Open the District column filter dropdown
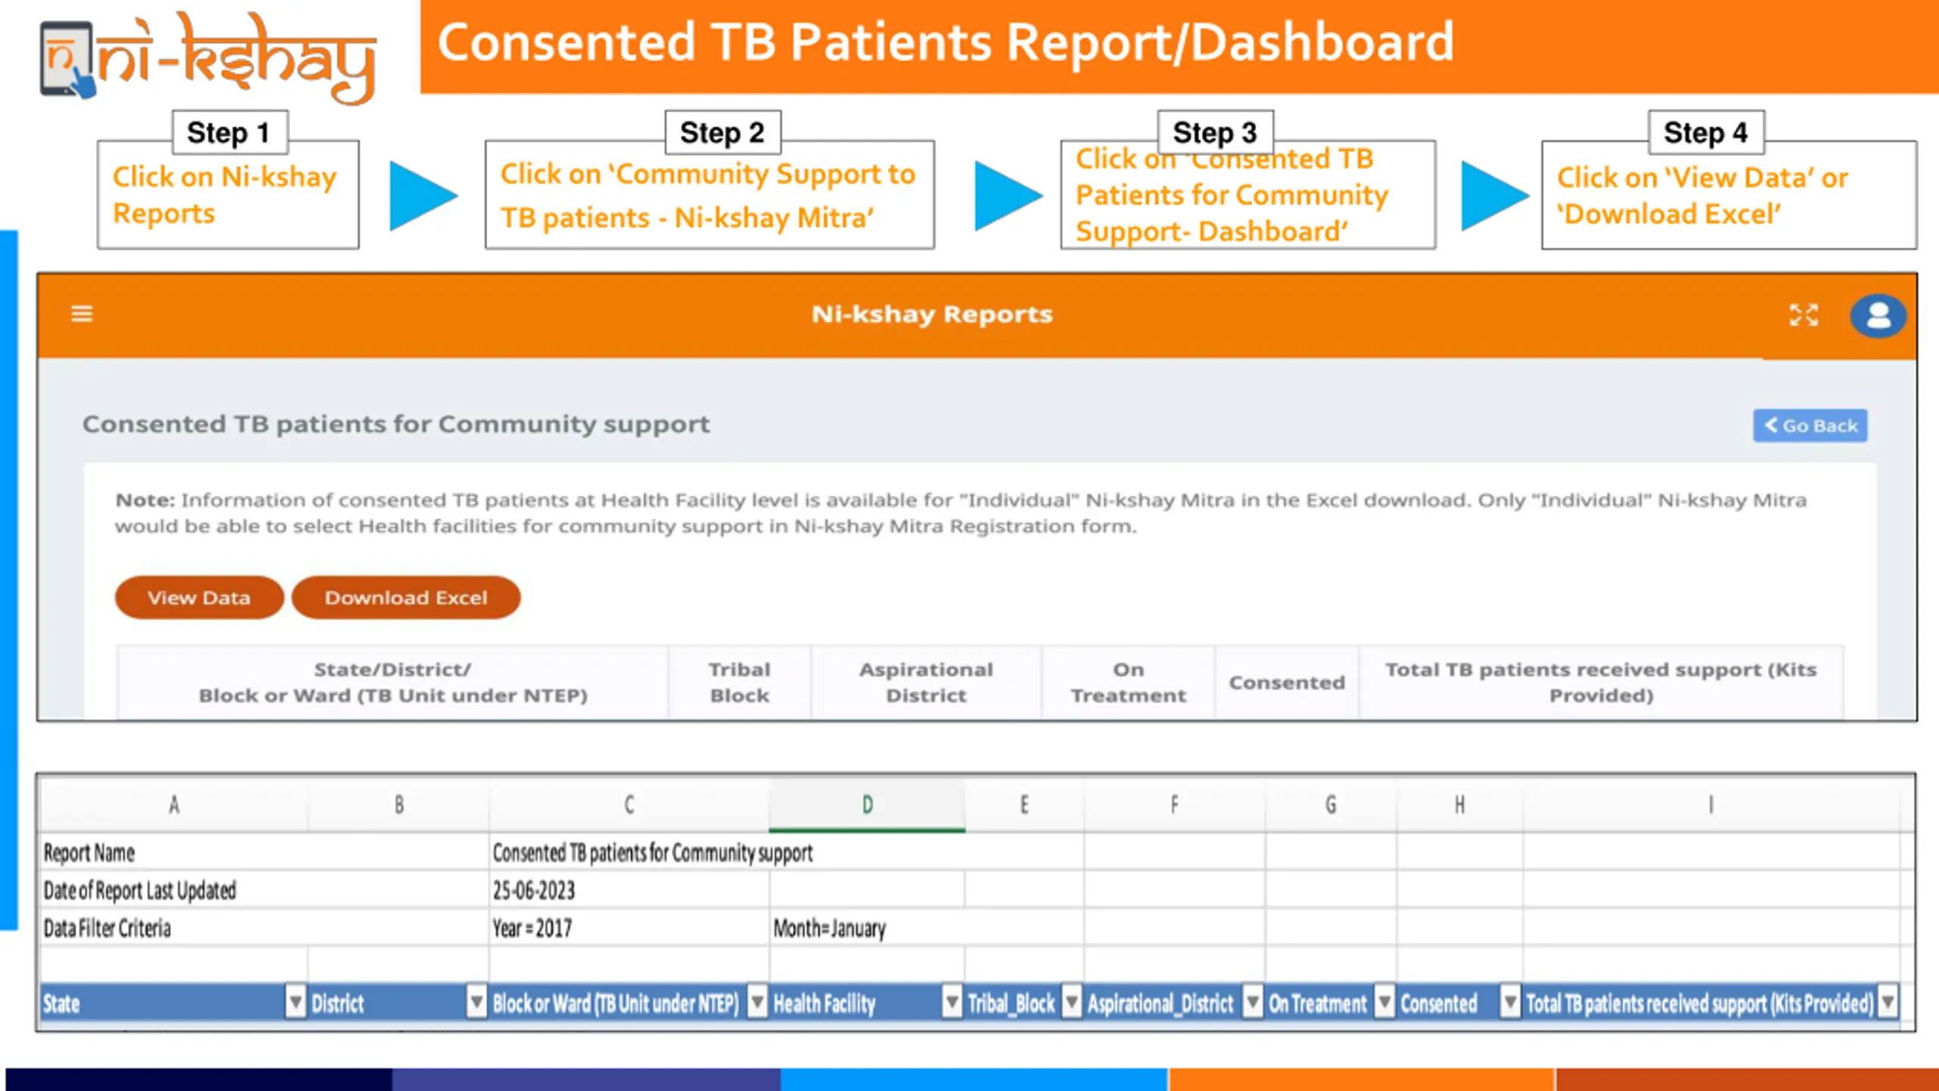This screenshot has width=1939, height=1091. coord(476,1002)
